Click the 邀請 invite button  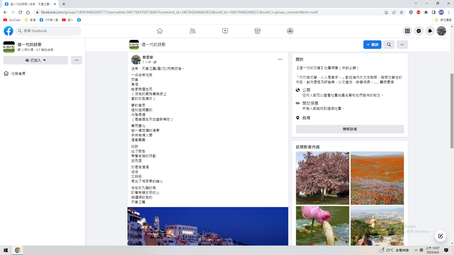click(x=372, y=45)
